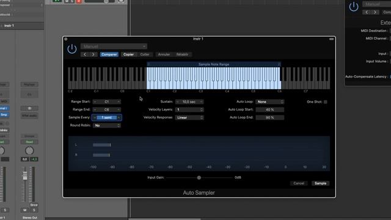Image resolution: width=391 pixels, height=220 pixels.
Task: Decrease Sustain with minus stepper
Action: click(177, 102)
